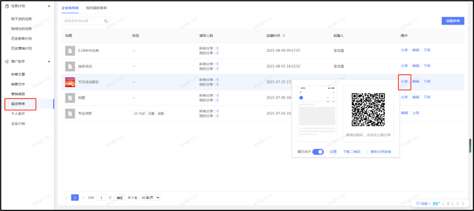Open 销售文件 in the sidebar

tap(18, 84)
